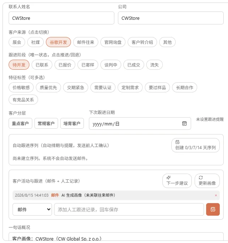
Task: Toggle the 定制需求 tag
Action: click(130, 87)
